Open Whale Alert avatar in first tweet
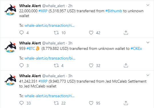The image size is (154, 108). point(10,10)
